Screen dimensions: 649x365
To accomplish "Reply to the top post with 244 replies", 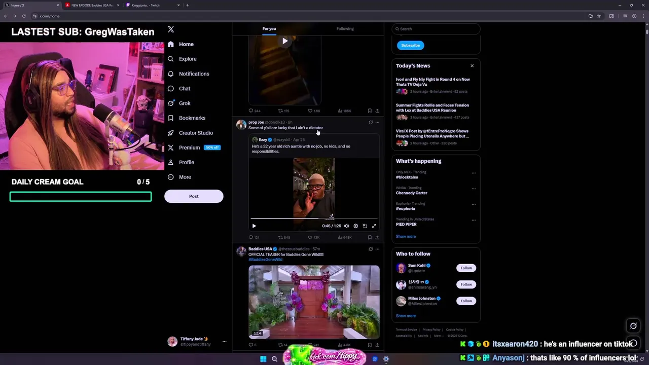I will click(254, 111).
